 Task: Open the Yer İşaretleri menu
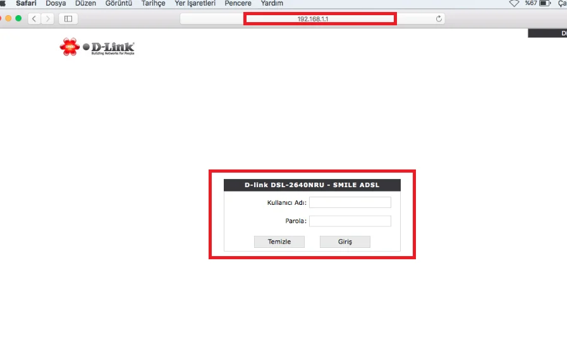tap(195, 4)
